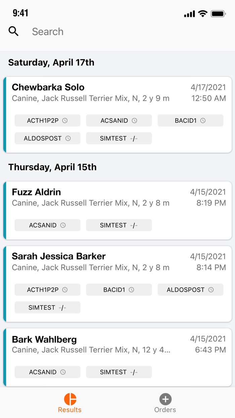Screen dimensions: 235x418
Task: Click the pending clock icon on Fuzz Aldrin's ACSANID
Action: pyautogui.click(x=63, y=225)
